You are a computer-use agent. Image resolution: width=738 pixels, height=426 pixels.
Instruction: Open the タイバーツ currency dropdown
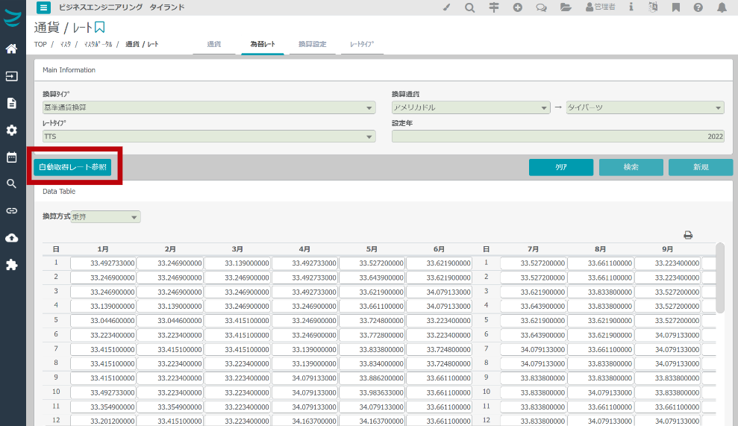pos(645,107)
